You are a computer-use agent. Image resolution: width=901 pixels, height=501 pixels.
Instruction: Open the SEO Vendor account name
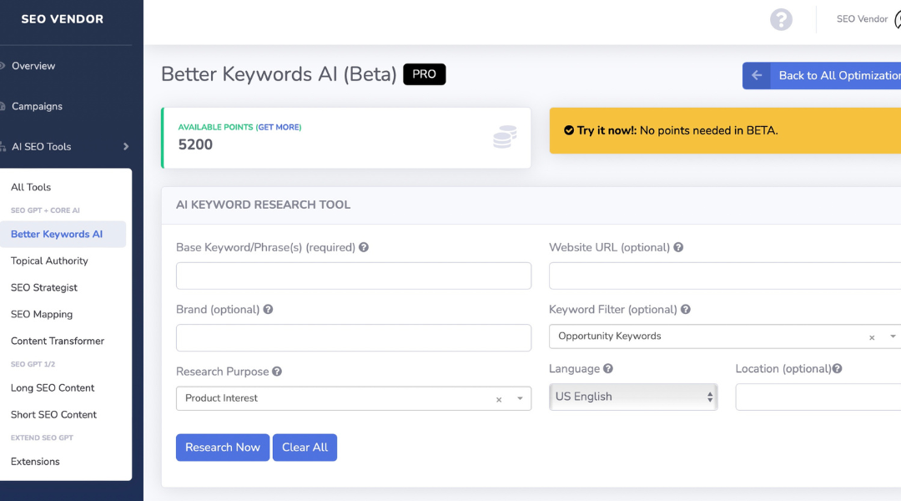point(862,19)
